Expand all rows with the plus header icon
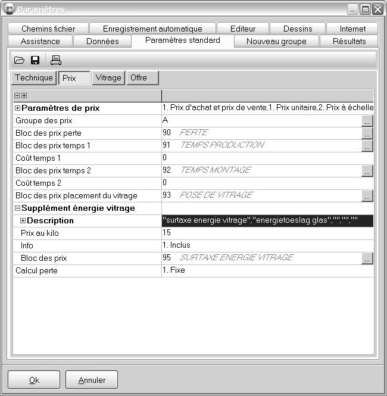 [24, 95]
